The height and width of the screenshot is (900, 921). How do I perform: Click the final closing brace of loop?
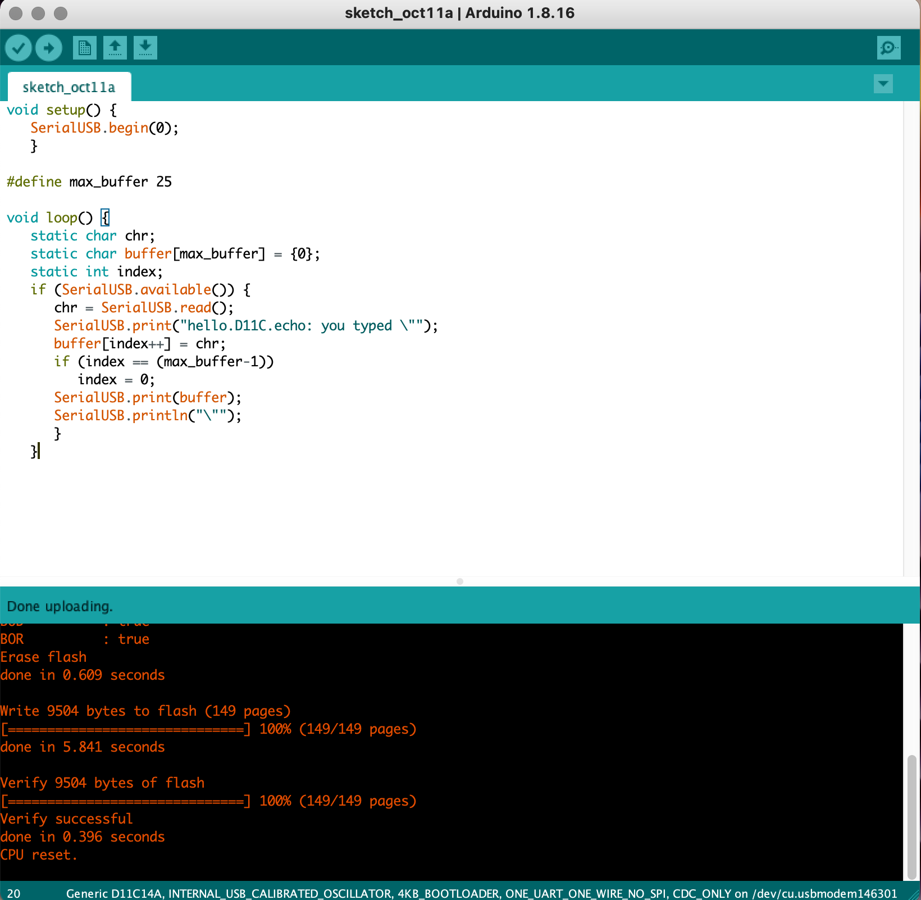click(34, 451)
